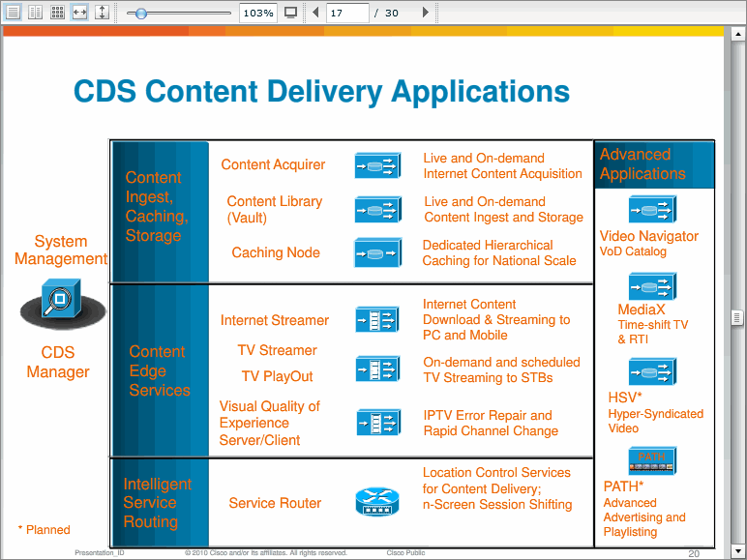Click the Video Navigator device icon
This screenshot has width=747, height=560.
pos(652,209)
